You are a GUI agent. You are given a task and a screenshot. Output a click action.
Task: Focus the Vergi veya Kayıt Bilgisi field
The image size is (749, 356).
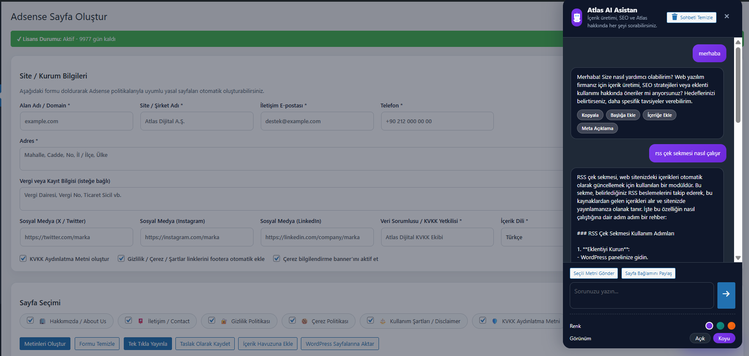point(291,199)
